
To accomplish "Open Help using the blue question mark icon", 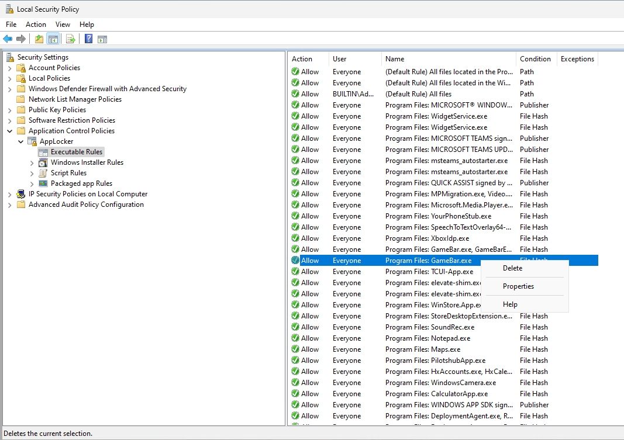I will pyautogui.click(x=88, y=39).
